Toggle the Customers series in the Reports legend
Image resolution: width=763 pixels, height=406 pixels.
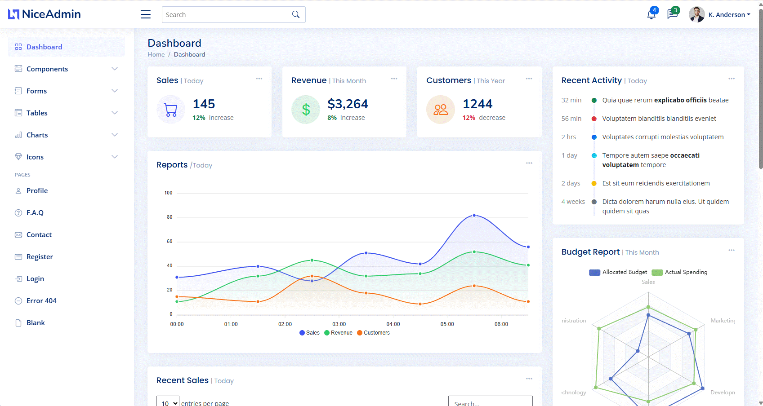[373, 332]
